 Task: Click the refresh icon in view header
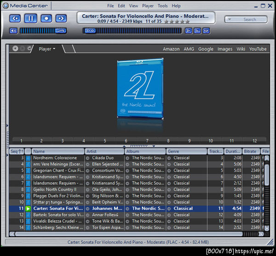coord(29,48)
